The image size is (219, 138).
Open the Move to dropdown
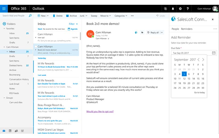pyautogui.click(x=105, y=16)
